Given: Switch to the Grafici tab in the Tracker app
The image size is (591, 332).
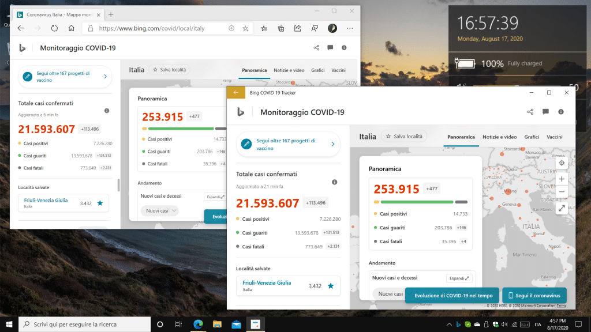Looking at the screenshot, I should [x=532, y=137].
